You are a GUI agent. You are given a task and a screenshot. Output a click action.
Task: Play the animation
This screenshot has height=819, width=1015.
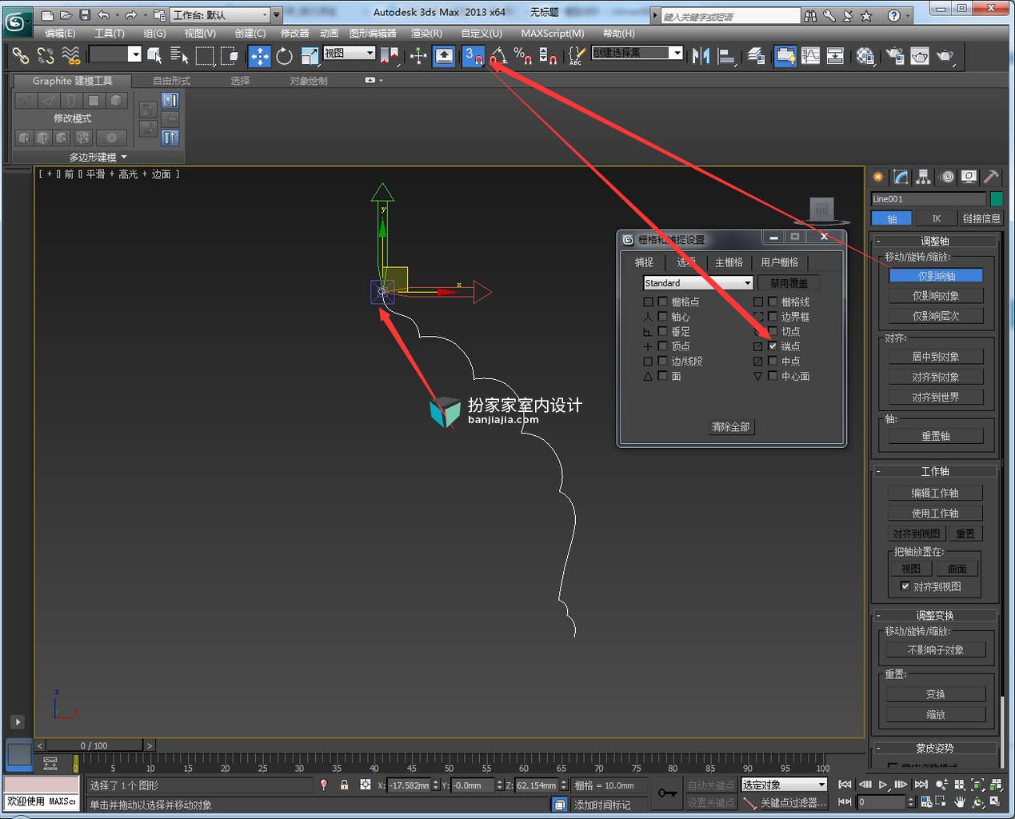point(883,785)
